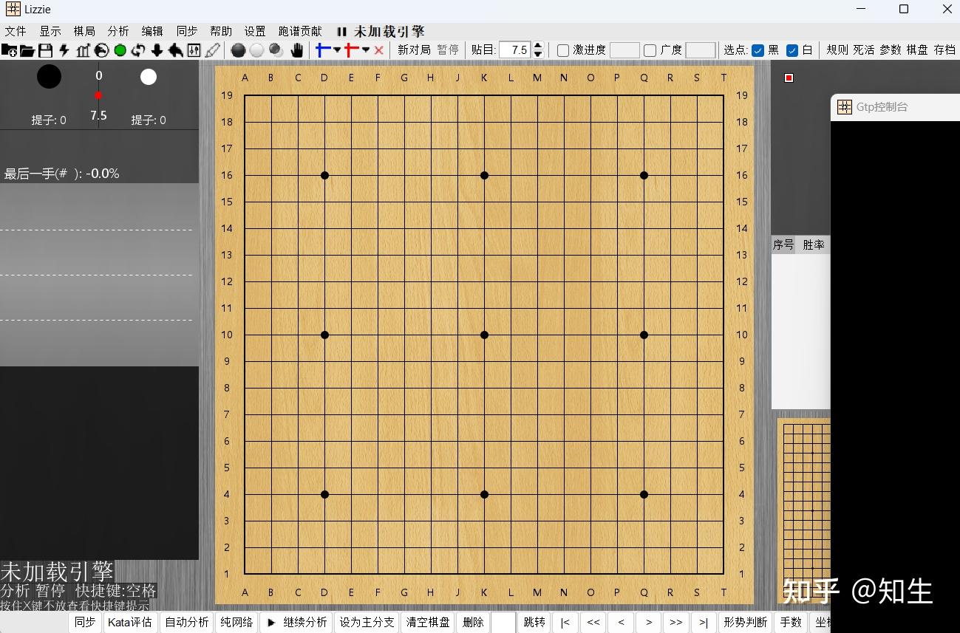Increase komi with the stepper up arrow
The width and height of the screenshot is (960, 633).
(538, 46)
